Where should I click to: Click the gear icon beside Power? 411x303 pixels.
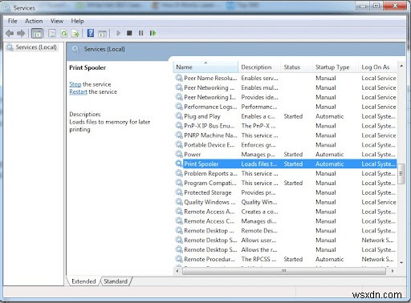tap(179, 154)
